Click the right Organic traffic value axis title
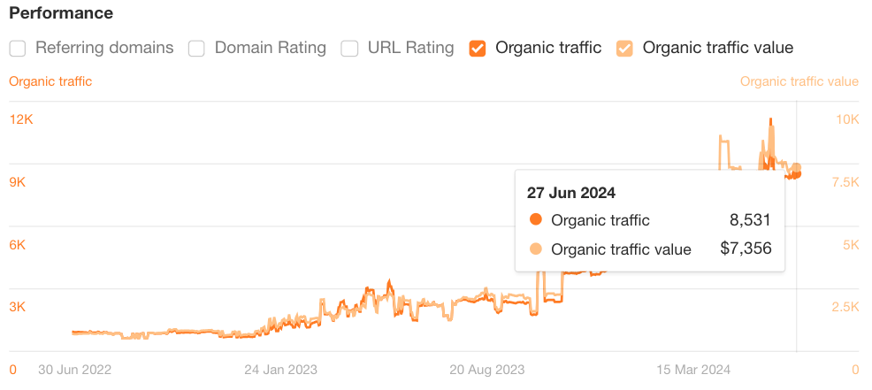Viewport: 872px width, 390px height. [x=799, y=81]
